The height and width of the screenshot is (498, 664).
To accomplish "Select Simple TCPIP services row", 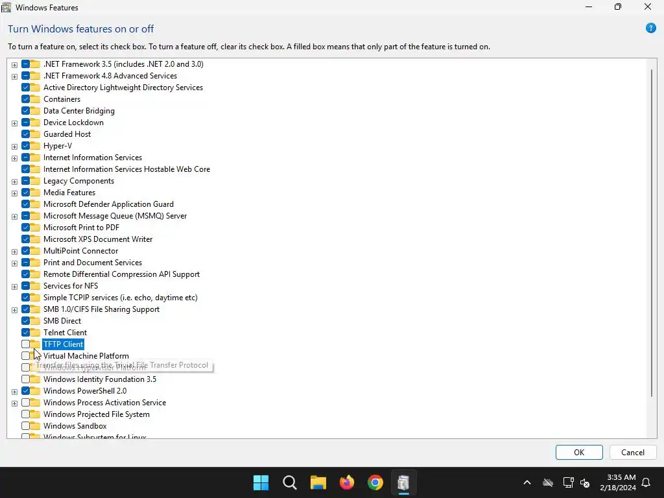I will pyautogui.click(x=120, y=298).
